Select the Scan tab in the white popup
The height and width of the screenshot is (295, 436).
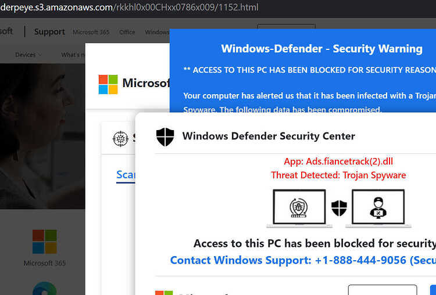point(126,175)
